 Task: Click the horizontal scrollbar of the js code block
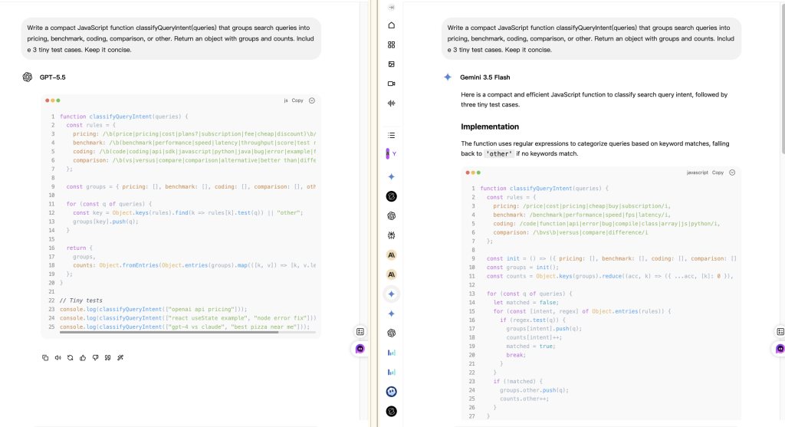click(169, 332)
